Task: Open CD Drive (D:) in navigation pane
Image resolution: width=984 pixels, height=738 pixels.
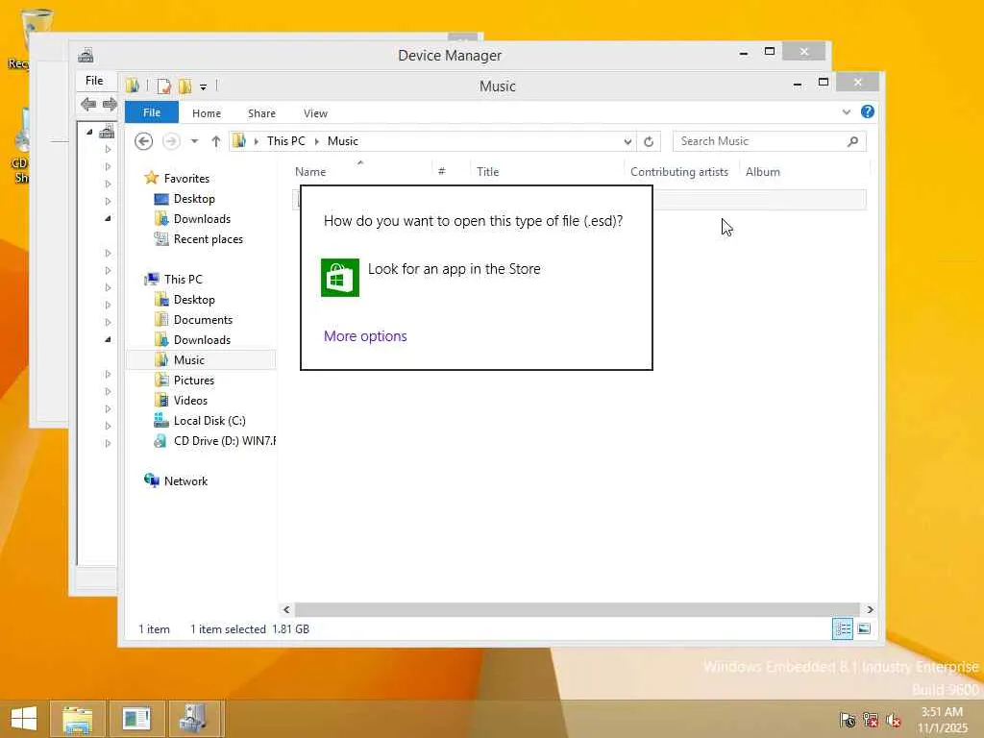Action: click(225, 440)
